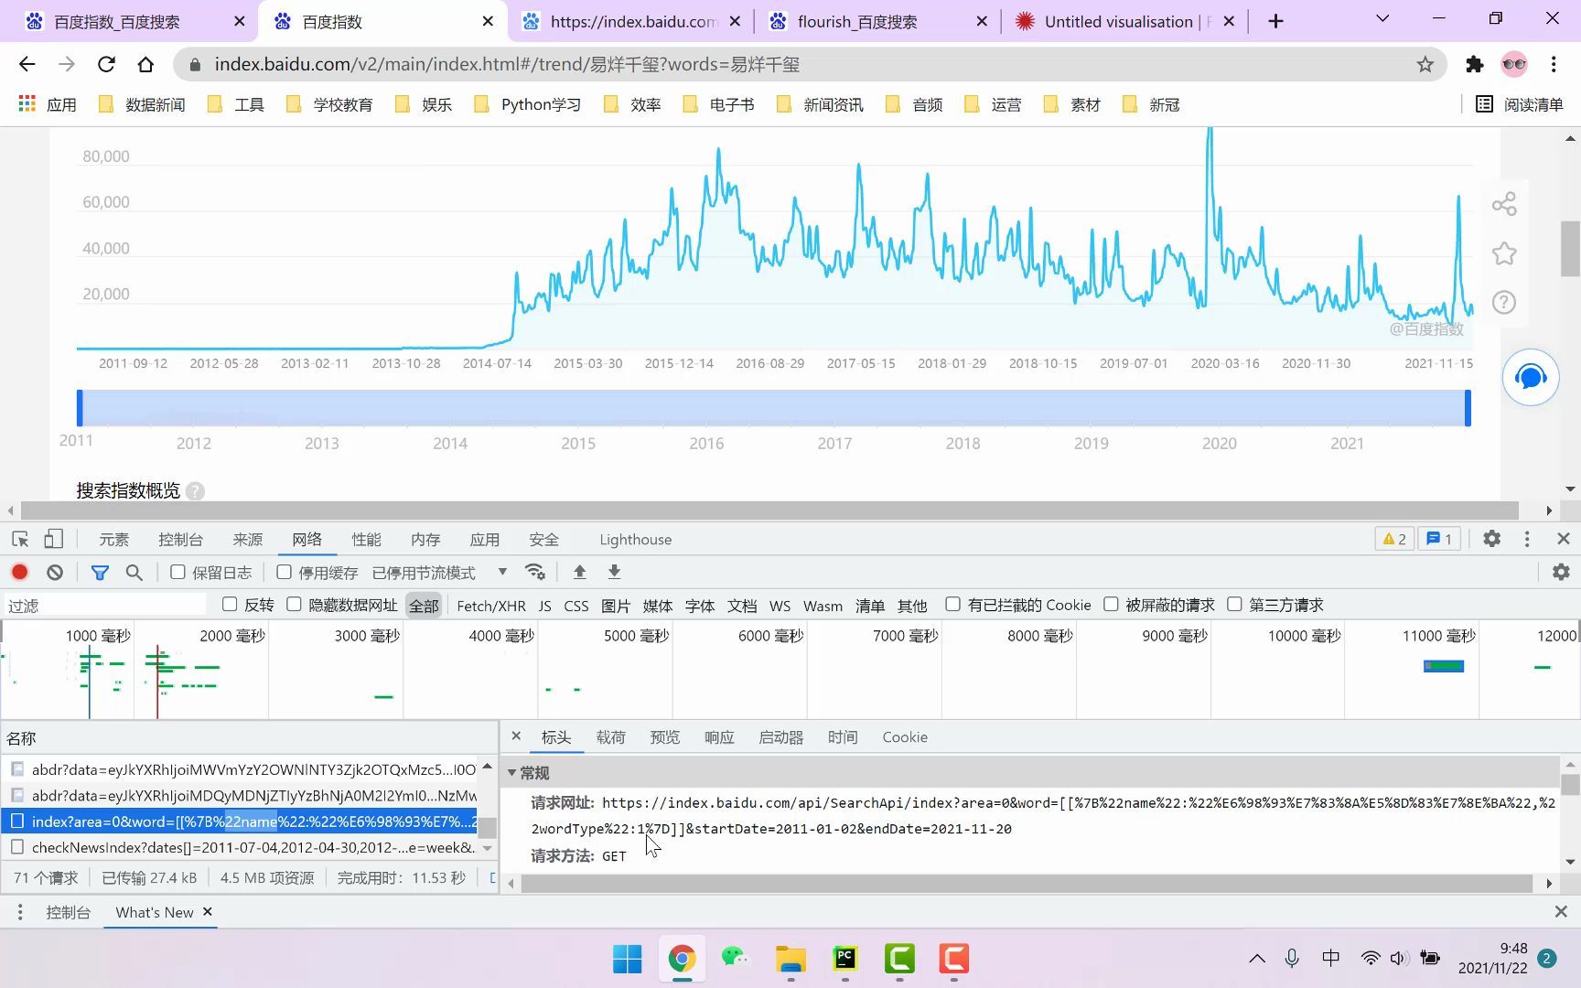Reload the page
1581x988 pixels.
coord(106,64)
